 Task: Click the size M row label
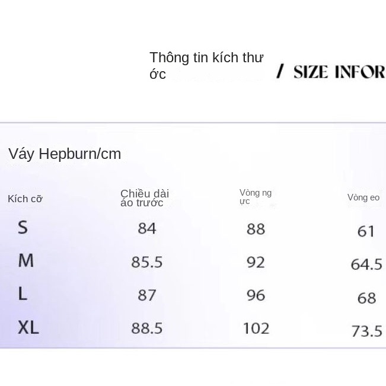pyautogui.click(x=25, y=260)
